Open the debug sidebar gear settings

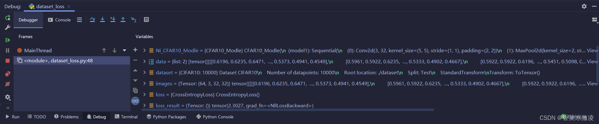tap(8, 97)
